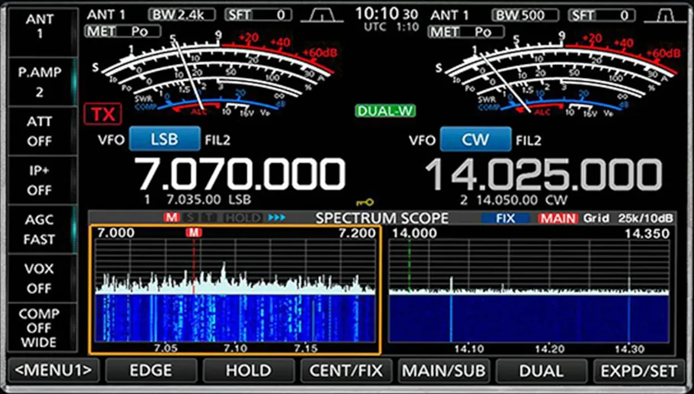Click the red TX indicator icon
This screenshot has height=394, width=694.
coord(103,114)
